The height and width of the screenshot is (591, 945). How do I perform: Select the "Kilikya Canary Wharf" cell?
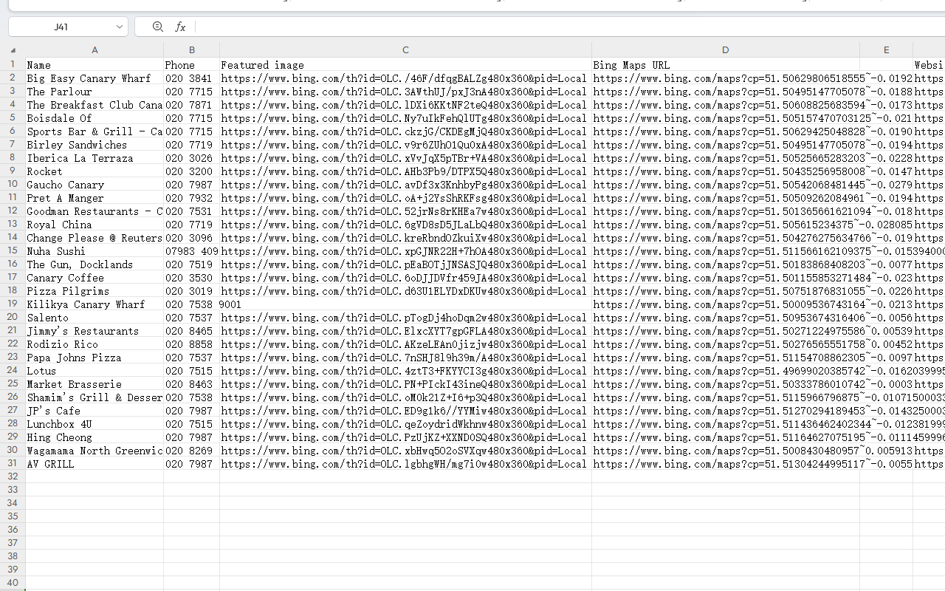tap(94, 304)
